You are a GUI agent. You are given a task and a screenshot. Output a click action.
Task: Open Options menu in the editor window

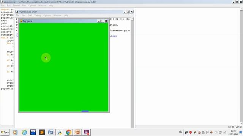[32, 5]
